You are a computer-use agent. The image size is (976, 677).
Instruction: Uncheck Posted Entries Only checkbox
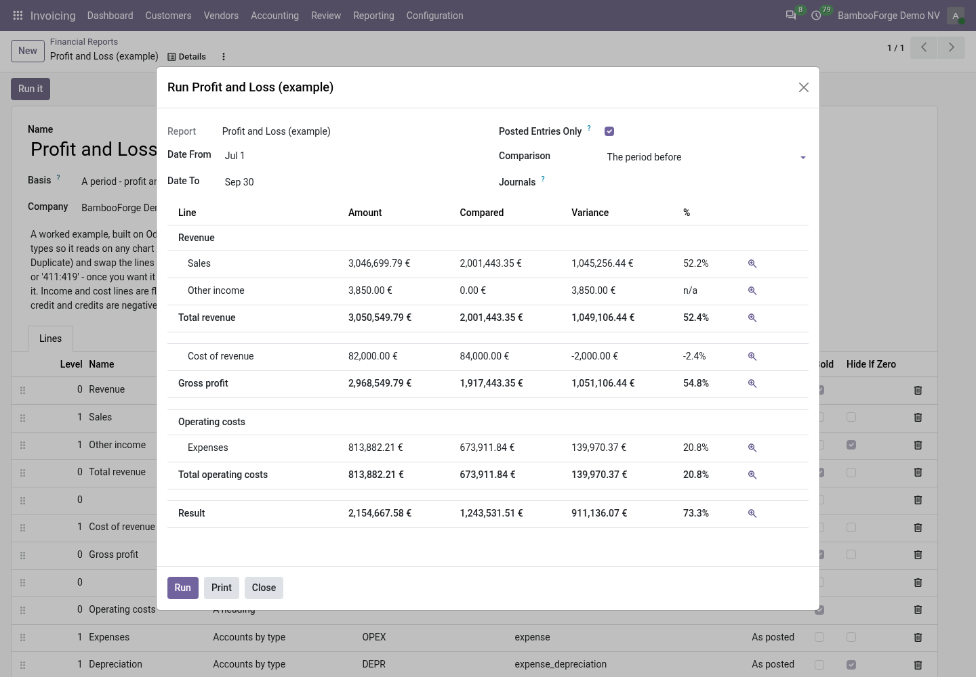pyautogui.click(x=609, y=131)
